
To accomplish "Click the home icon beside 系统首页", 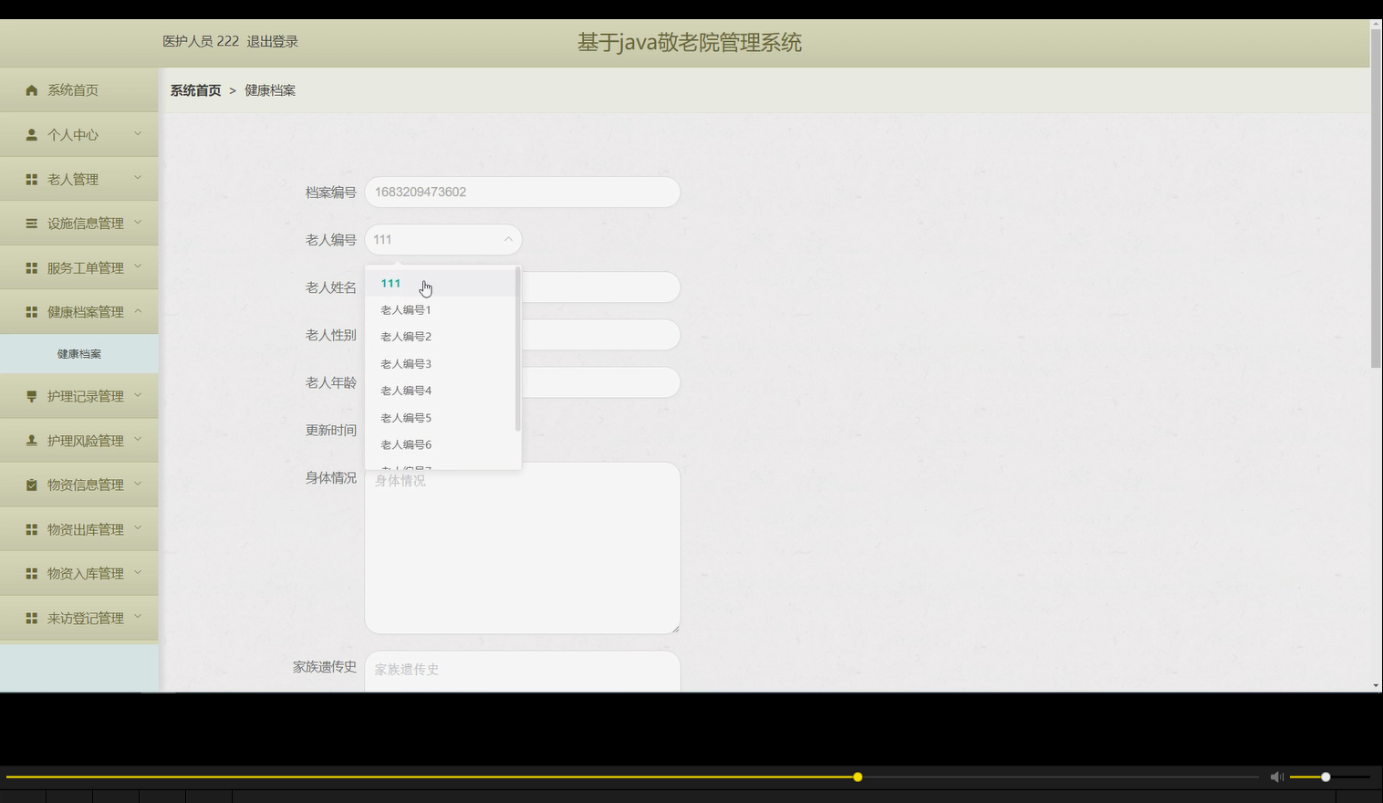I will pos(32,90).
